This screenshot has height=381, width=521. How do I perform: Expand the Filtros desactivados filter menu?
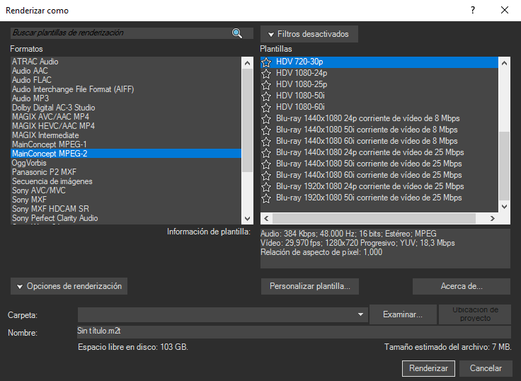point(309,34)
